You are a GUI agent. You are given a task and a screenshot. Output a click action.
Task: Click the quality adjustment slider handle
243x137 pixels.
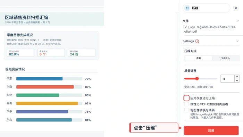[x=197, y=79]
